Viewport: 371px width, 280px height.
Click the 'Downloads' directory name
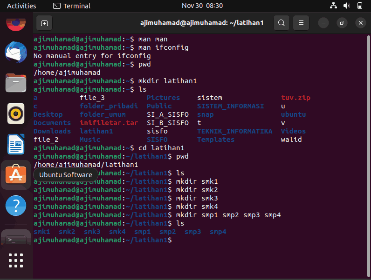(52, 131)
